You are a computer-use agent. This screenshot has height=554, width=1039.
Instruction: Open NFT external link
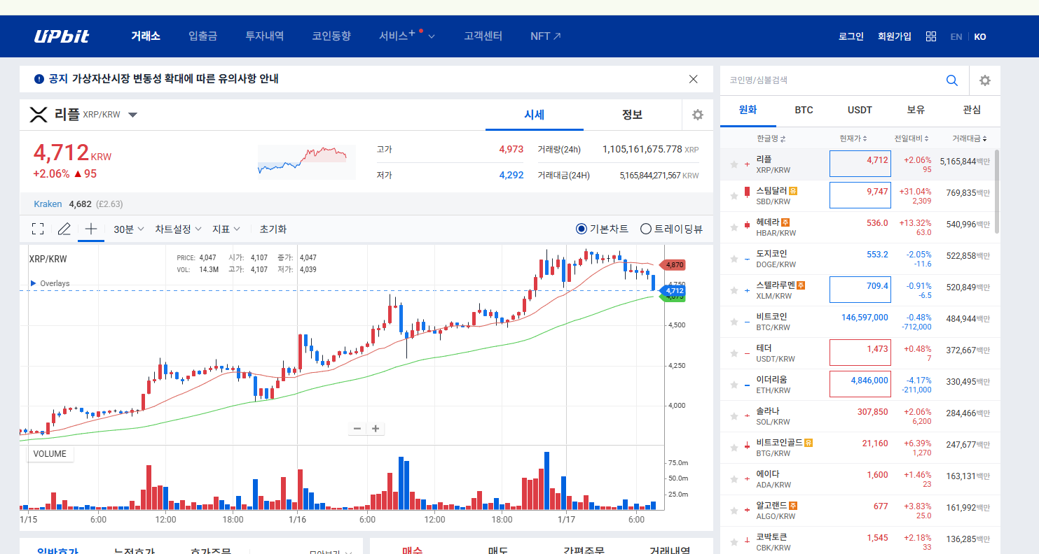546,36
